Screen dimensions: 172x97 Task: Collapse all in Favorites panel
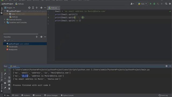point(37,37)
